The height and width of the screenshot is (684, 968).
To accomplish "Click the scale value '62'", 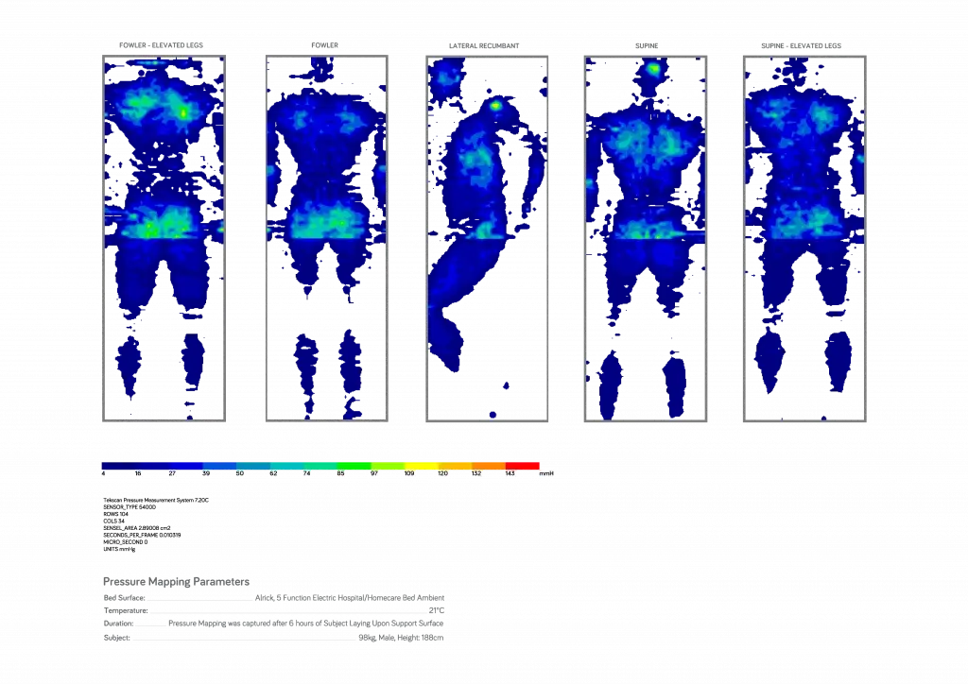I will [x=273, y=473].
